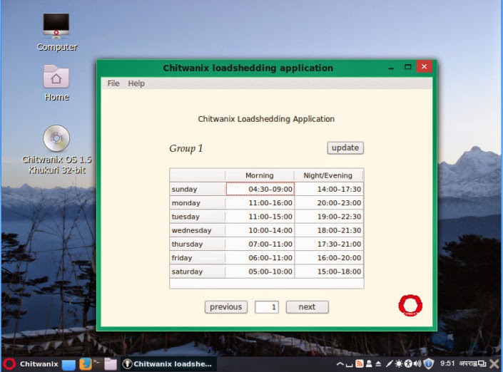Image resolution: width=503 pixels, height=372 pixels.
Task: Select the wednesday row header
Action: [198, 230]
